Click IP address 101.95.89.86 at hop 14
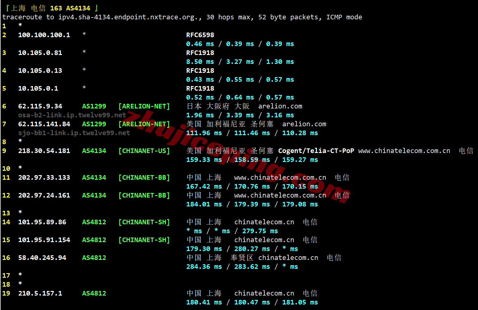The height and width of the screenshot is (310, 478). click(42, 222)
